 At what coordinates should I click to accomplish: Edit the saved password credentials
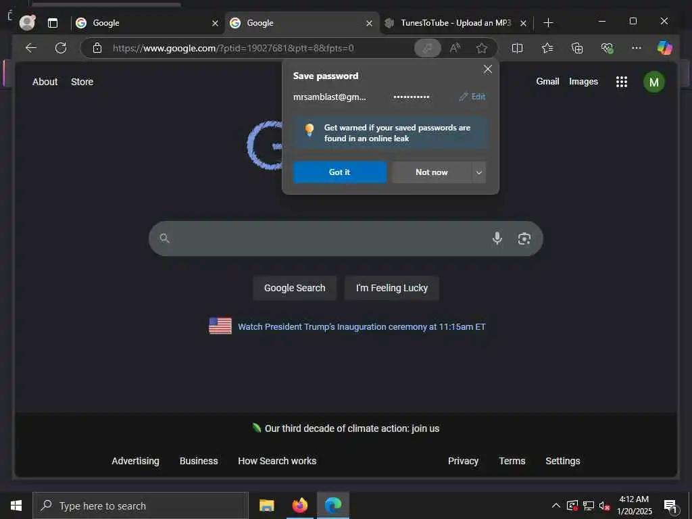[472, 97]
